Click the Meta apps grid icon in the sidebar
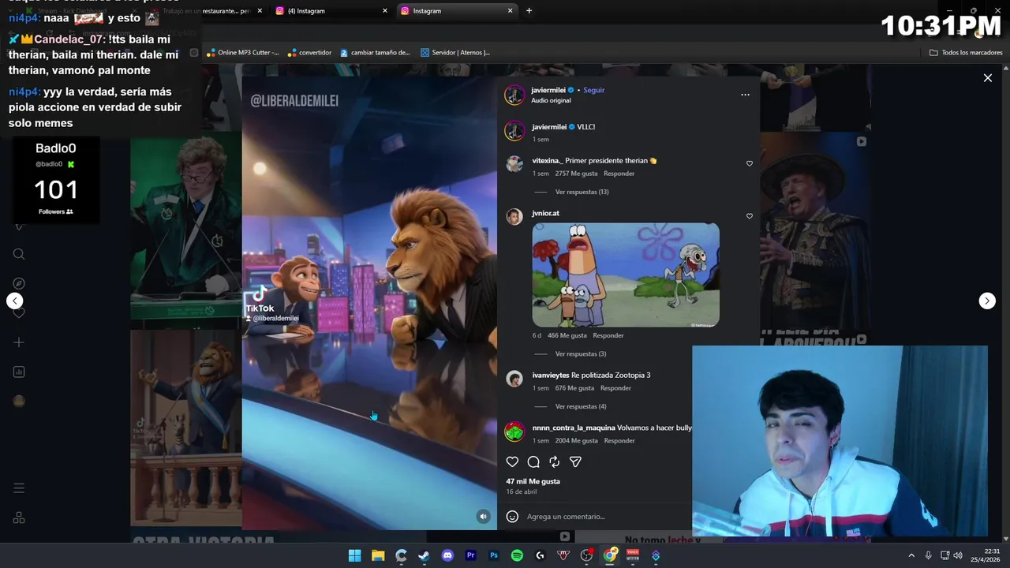 click(x=19, y=518)
